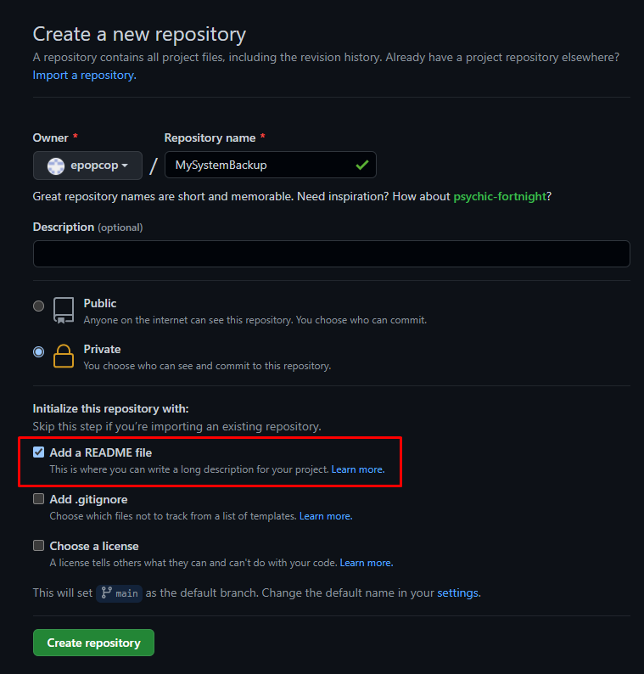Select the Private visibility radio button
This screenshot has height=674, width=644.
(x=38, y=351)
